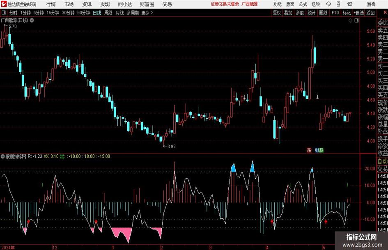Click the 统计 statistics toolbar button
The image size is (388, 250).
click(x=311, y=13)
